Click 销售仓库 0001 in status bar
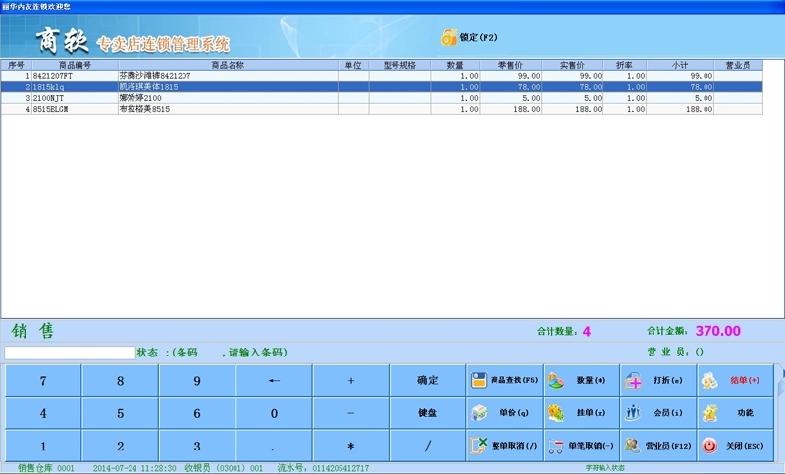 tap(46, 468)
